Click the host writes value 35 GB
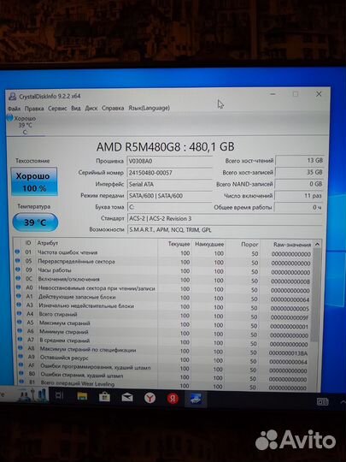This screenshot has width=346, height=462. 300,172
